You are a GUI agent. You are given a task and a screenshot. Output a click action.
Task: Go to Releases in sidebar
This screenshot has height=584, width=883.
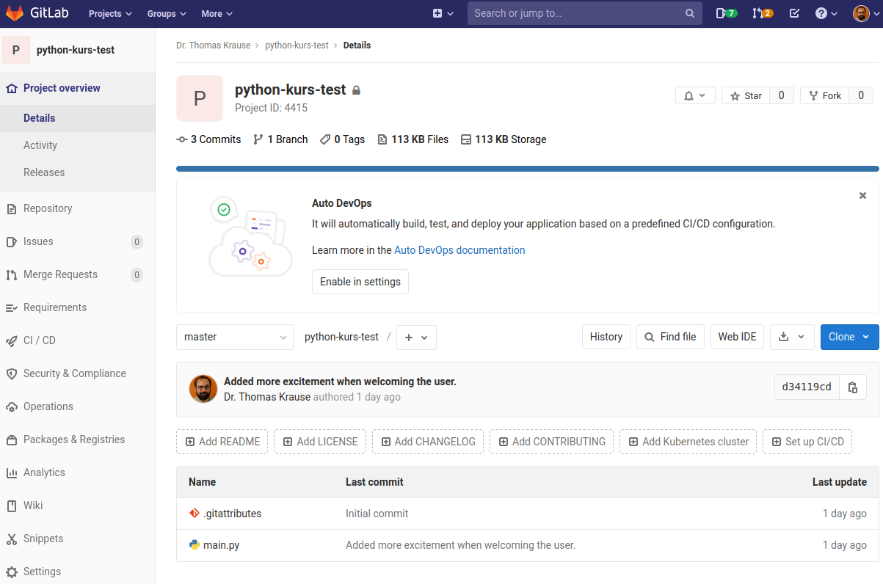(77, 172)
